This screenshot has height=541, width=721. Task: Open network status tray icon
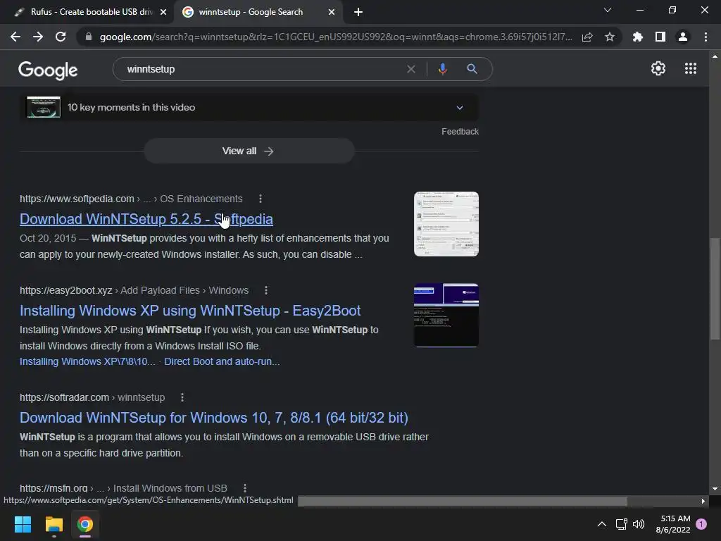coord(621,524)
